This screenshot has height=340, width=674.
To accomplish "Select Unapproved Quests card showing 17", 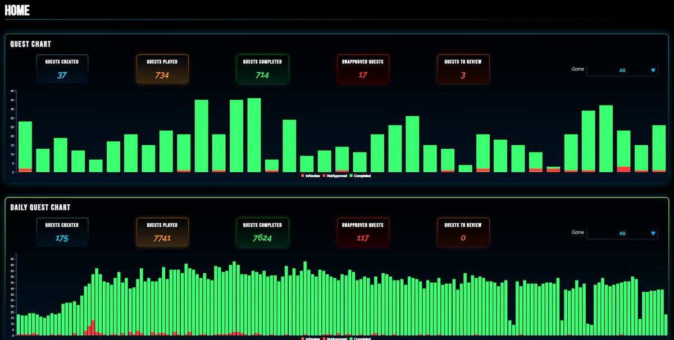I will [363, 69].
